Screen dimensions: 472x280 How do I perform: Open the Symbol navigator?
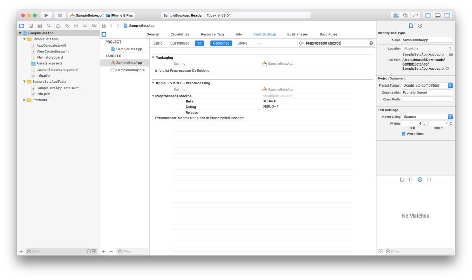coord(40,26)
